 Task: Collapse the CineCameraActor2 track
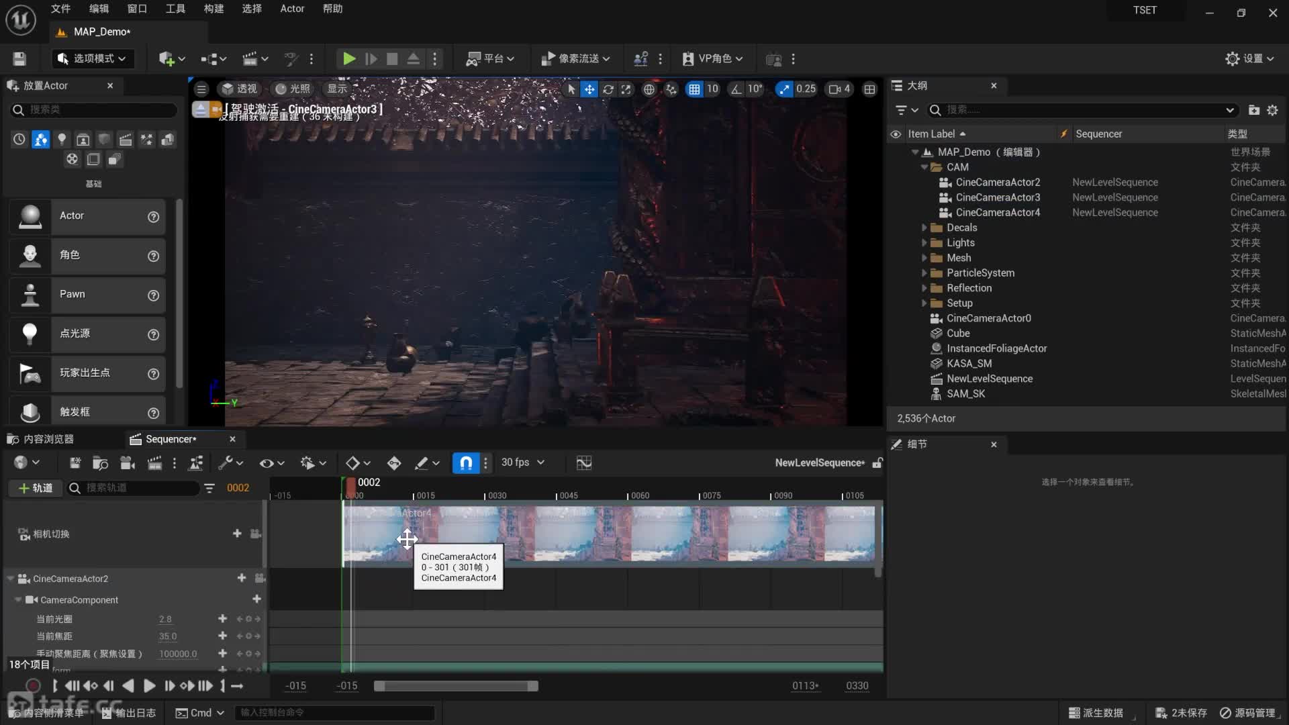pos(11,579)
